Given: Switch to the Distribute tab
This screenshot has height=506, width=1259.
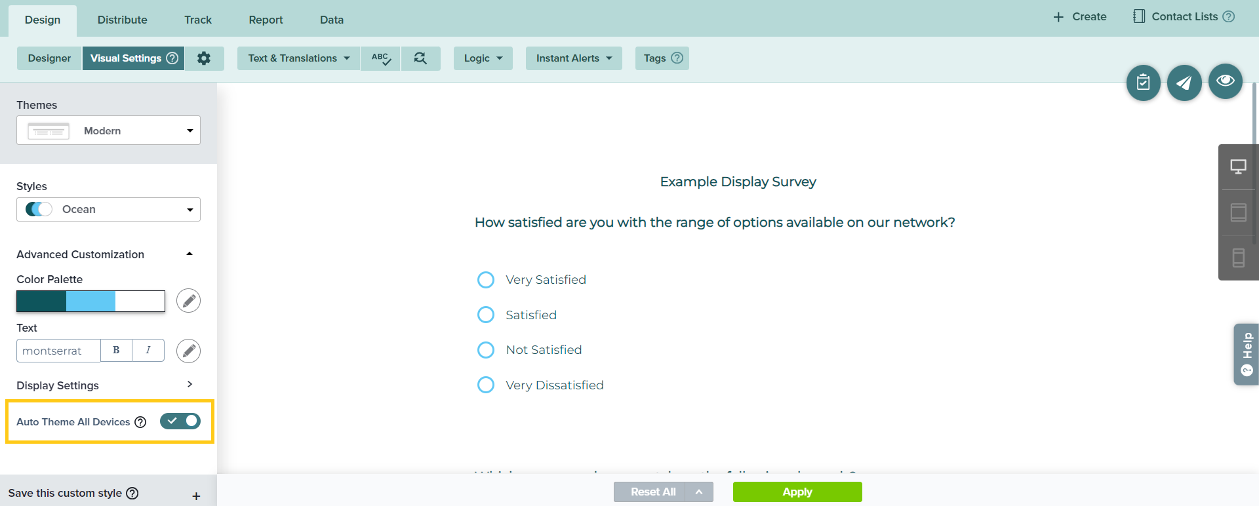Looking at the screenshot, I should point(122,20).
